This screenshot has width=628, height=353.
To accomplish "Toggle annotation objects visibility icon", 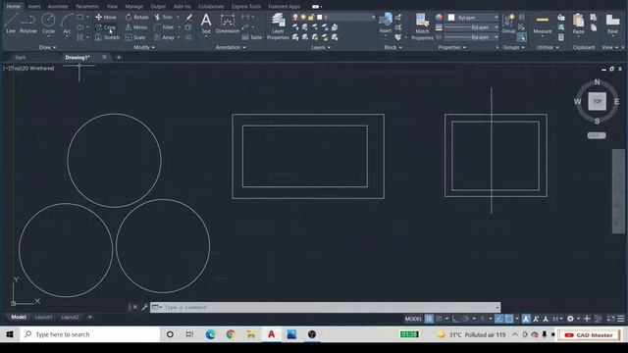I will tap(526, 319).
